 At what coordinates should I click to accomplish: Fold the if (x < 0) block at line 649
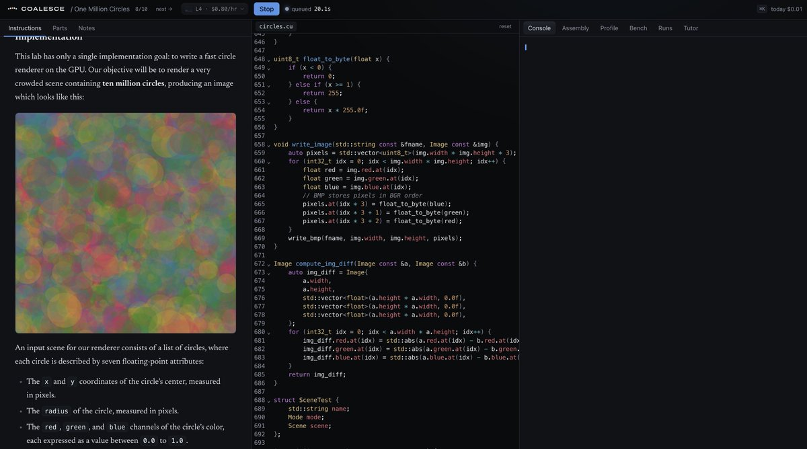click(x=268, y=68)
